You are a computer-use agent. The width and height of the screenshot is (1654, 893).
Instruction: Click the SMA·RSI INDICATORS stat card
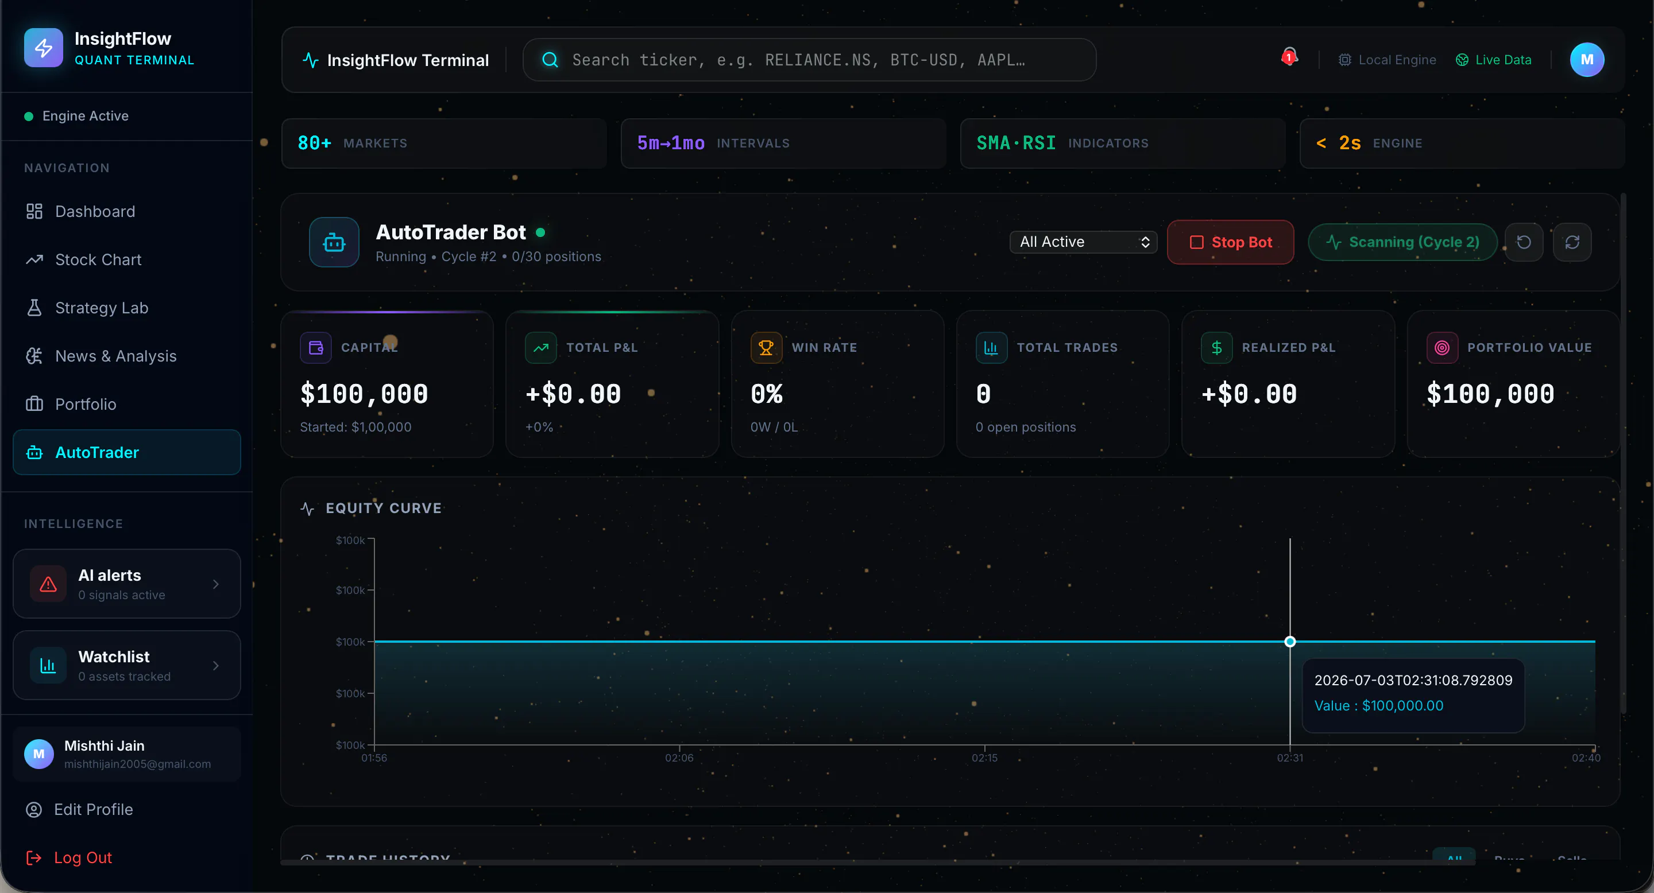tap(1122, 143)
